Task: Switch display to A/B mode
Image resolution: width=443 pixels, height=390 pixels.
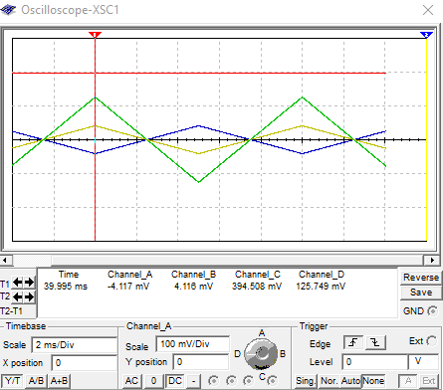Action: coord(36,381)
